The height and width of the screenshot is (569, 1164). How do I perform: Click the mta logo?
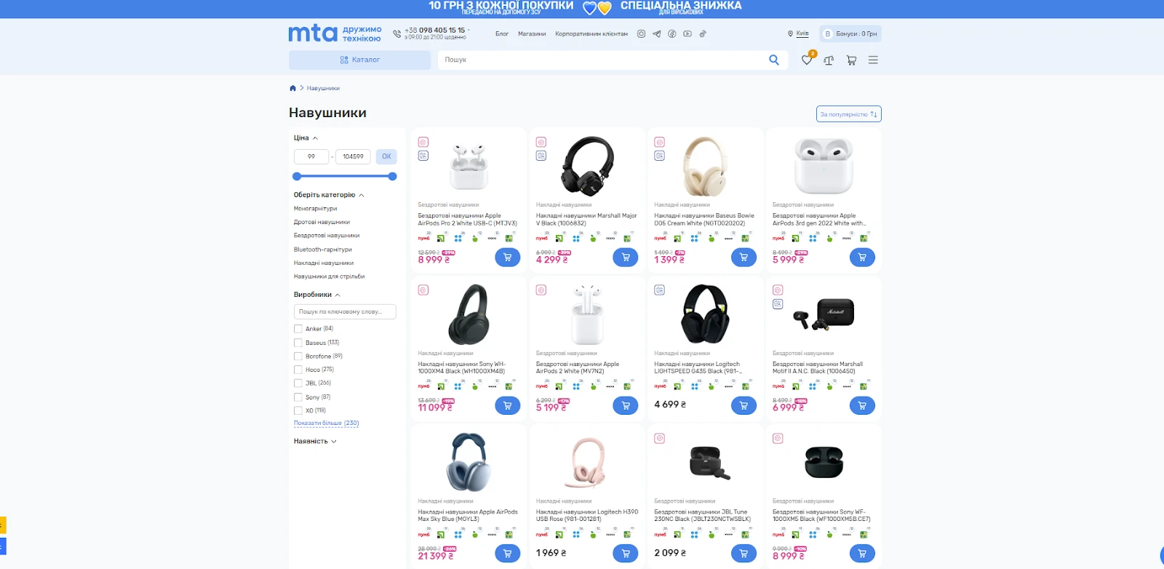[335, 33]
